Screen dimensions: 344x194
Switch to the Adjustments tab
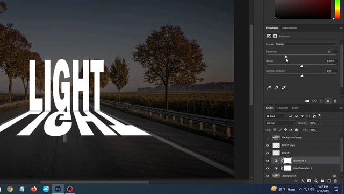coord(289,28)
